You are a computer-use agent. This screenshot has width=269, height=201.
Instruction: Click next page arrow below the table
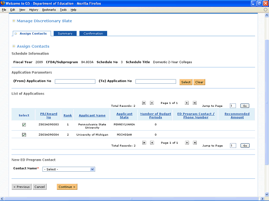[187, 142]
